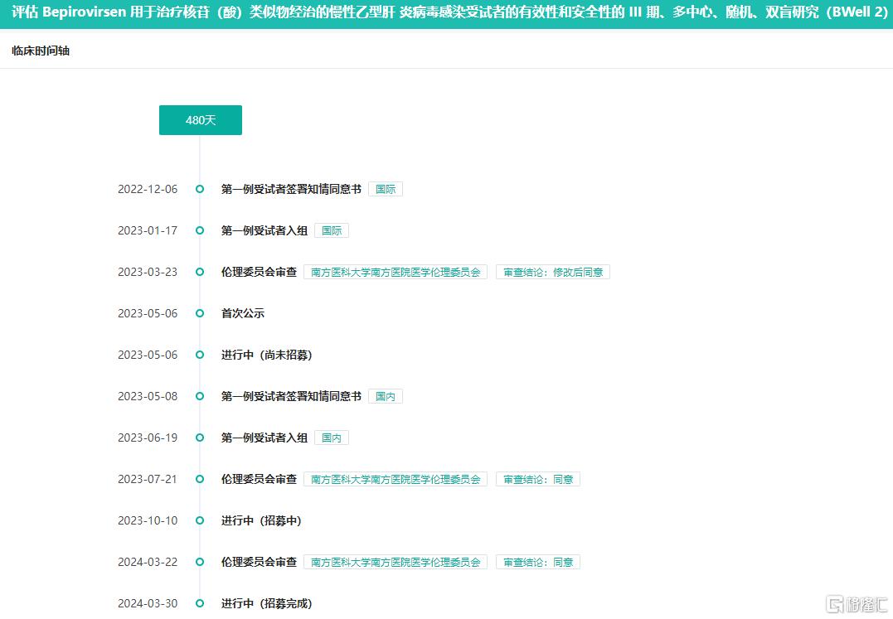
Task: Click 国际 tag next to 第一例受试者签署知情同意书
Action: [x=386, y=189]
